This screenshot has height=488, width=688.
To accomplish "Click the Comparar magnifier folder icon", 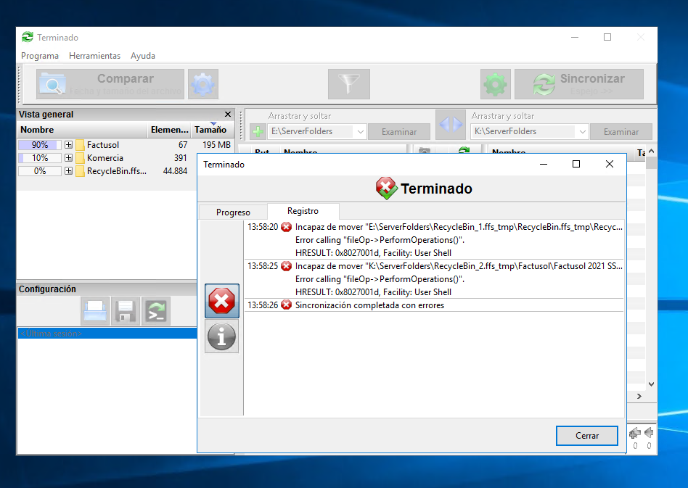I will pos(52,85).
